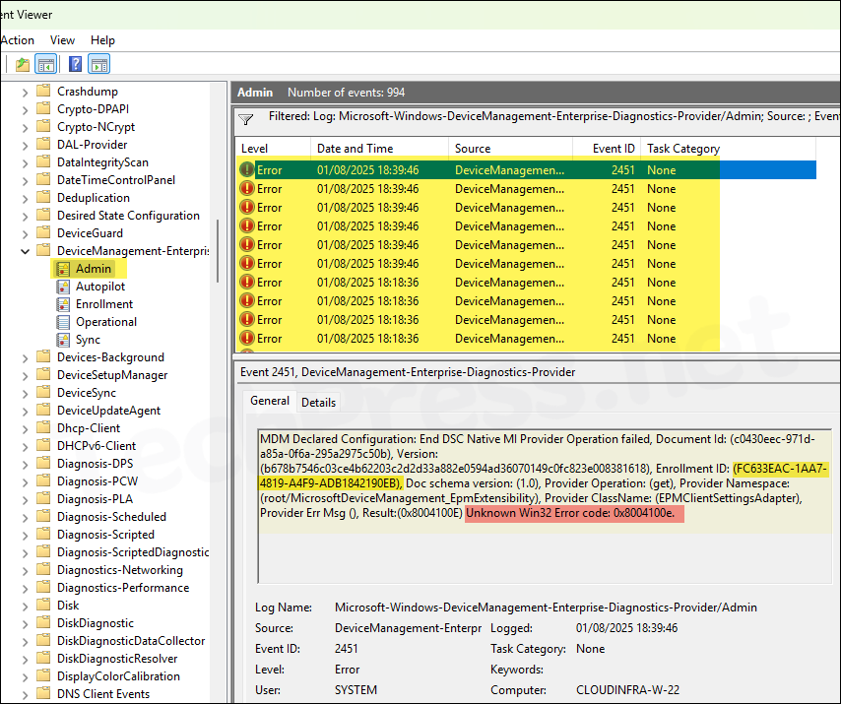Select the Diagnosis-ScriptedDiagnostic tree item
The height and width of the screenshot is (704, 841).
[x=133, y=551]
